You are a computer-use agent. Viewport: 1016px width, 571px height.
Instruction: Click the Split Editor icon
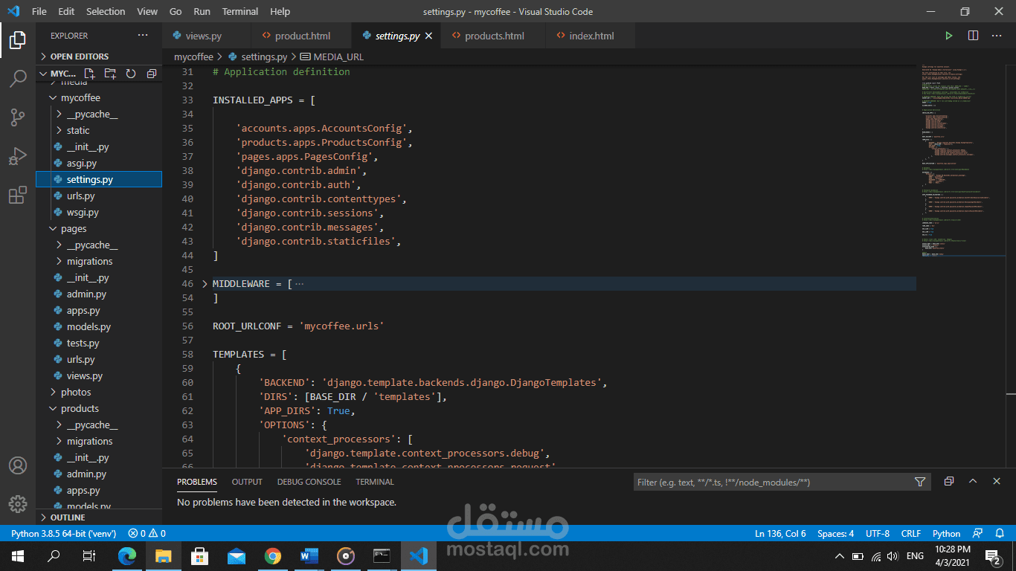[973, 36]
